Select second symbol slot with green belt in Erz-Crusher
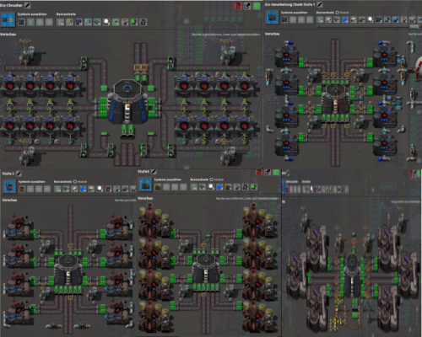The image size is (422, 337). (x=30, y=22)
